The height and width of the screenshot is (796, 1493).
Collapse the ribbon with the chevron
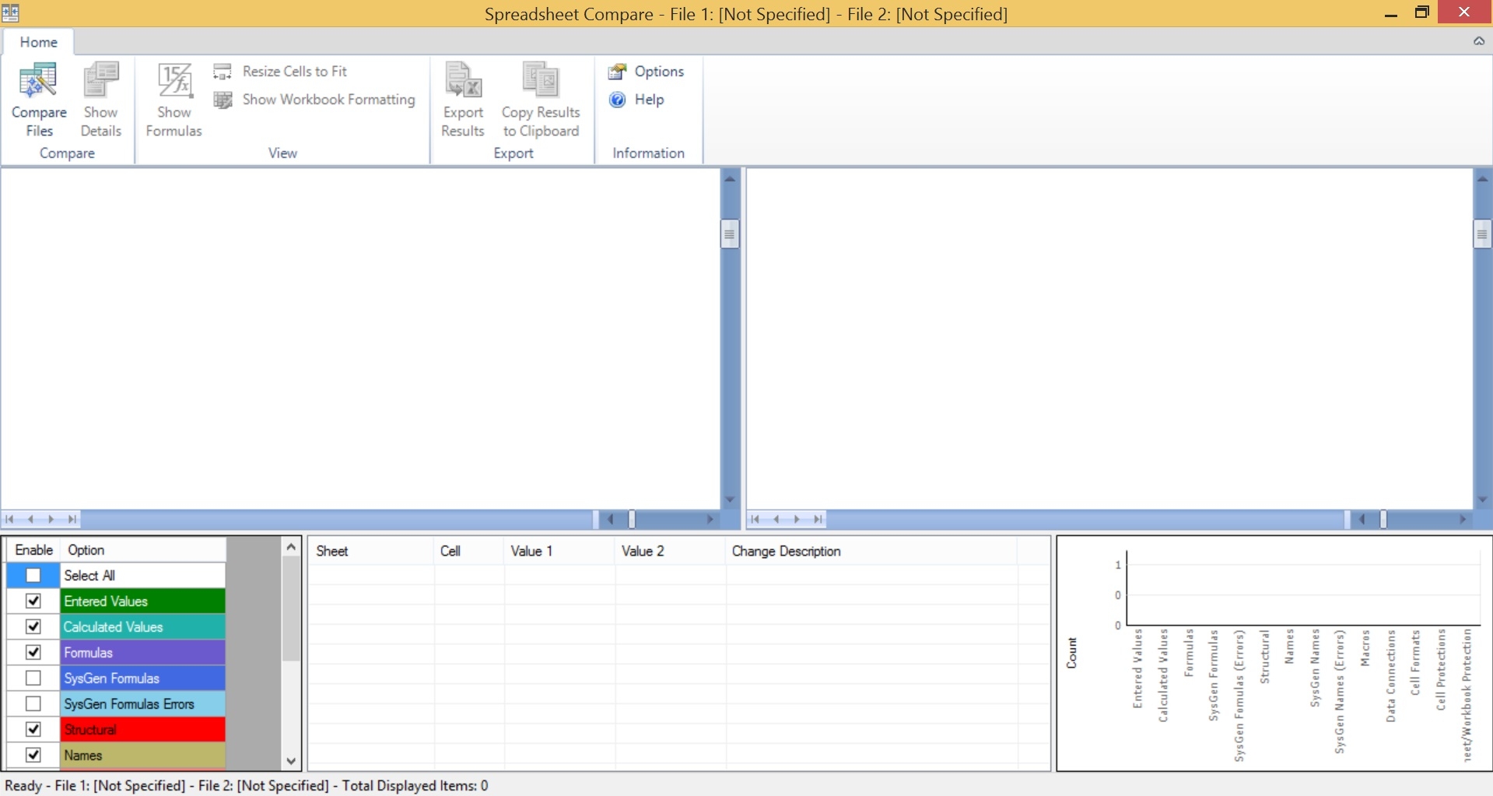click(1478, 41)
